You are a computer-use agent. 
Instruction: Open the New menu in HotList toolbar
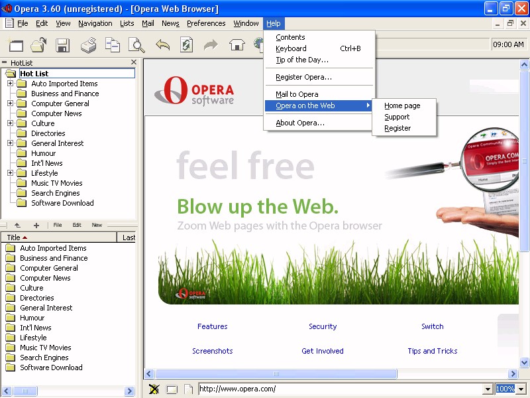(97, 225)
